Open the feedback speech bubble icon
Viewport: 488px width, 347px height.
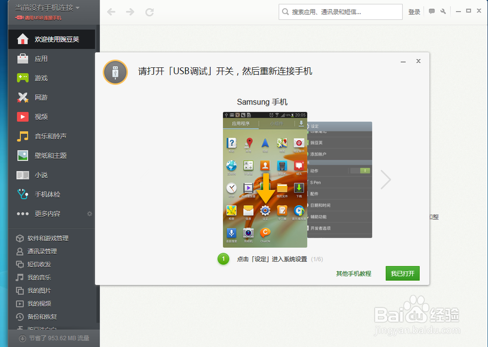pos(432,11)
